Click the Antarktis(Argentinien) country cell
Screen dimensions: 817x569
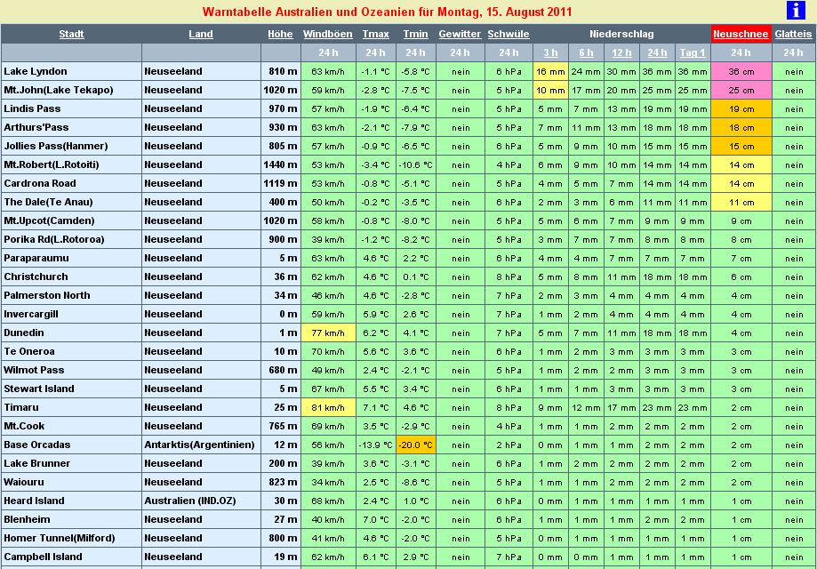[x=201, y=445]
